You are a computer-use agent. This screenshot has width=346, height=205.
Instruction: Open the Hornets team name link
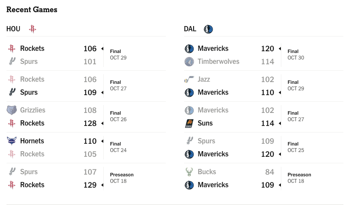pos(32,141)
